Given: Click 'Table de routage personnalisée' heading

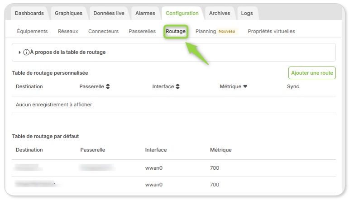Looking at the screenshot, I should click(x=50, y=73).
